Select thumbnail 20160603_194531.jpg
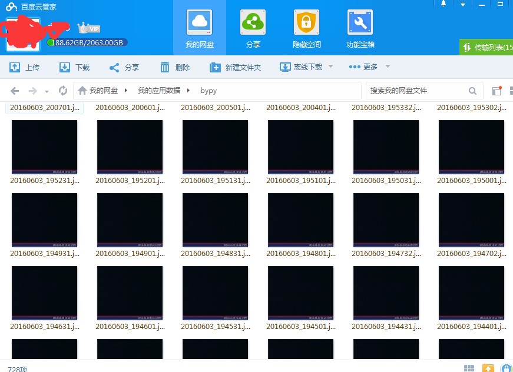513x372 pixels. pyautogui.click(x=216, y=293)
